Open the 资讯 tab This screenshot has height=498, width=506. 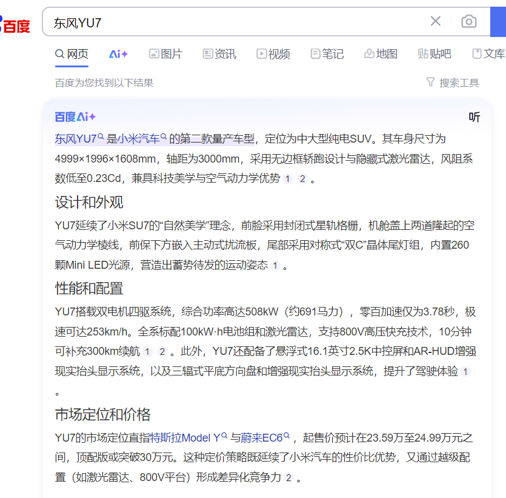(219, 54)
